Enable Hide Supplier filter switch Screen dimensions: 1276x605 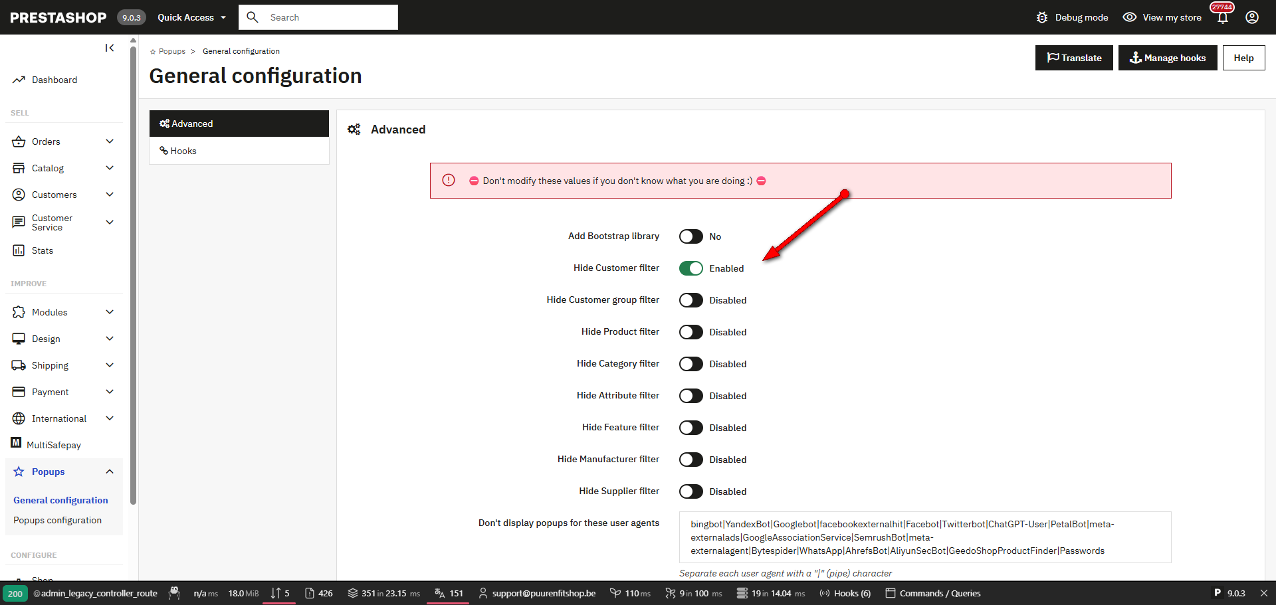pos(691,491)
